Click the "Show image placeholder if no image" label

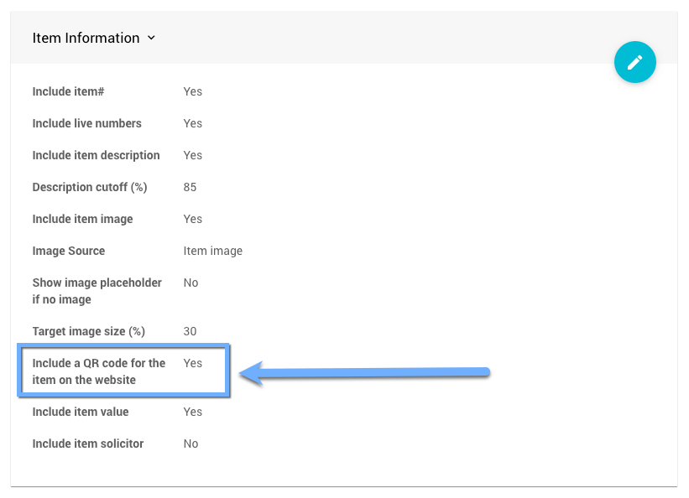pyautogui.click(x=97, y=291)
